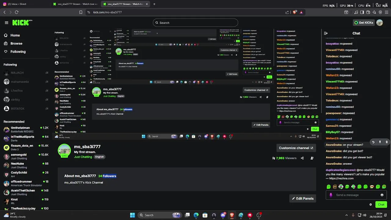This screenshot has height=220, width=391.
Task: Open a new browser tab
Action: [x=154, y=4]
